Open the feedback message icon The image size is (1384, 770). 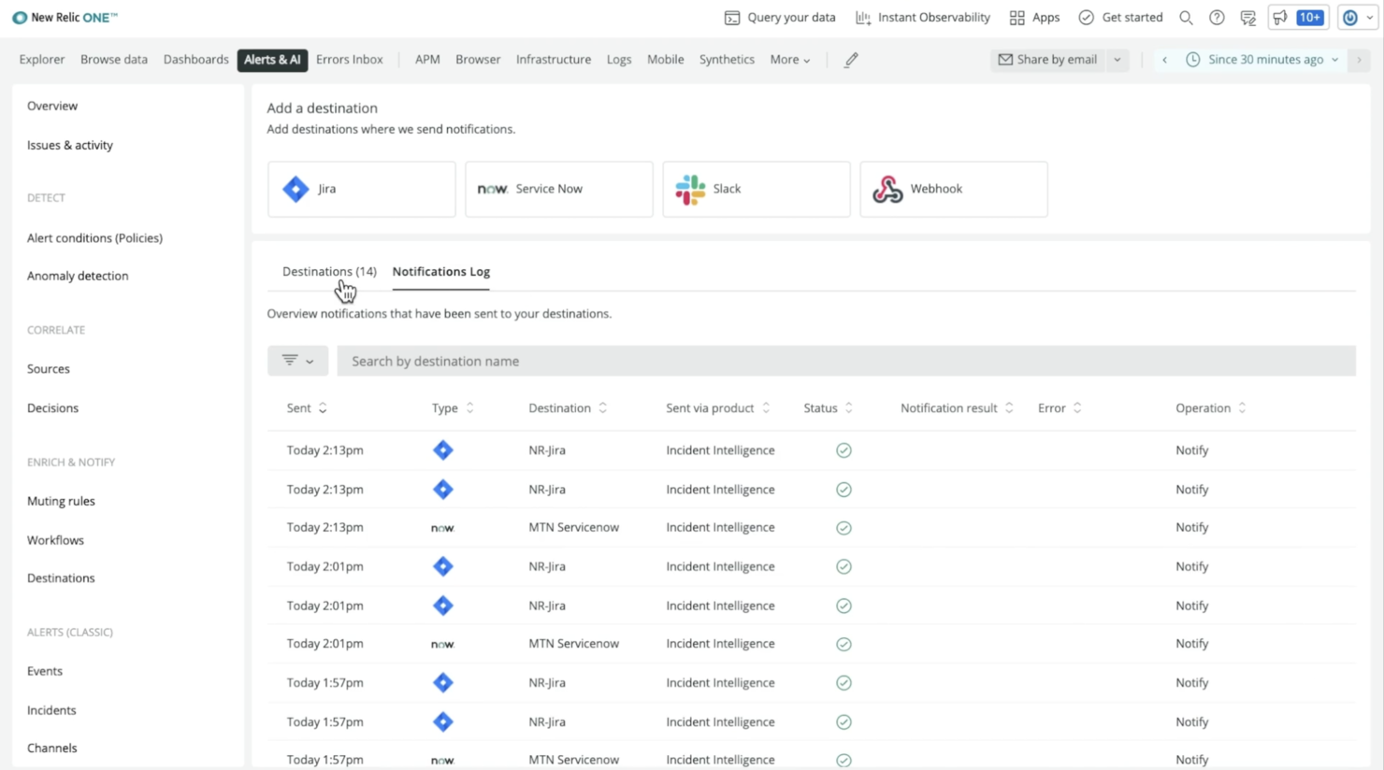pyautogui.click(x=1247, y=17)
